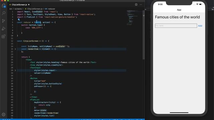Open the Run and Debug view
Image resolution: width=214 pixels, height=120 pixels.
(4, 29)
